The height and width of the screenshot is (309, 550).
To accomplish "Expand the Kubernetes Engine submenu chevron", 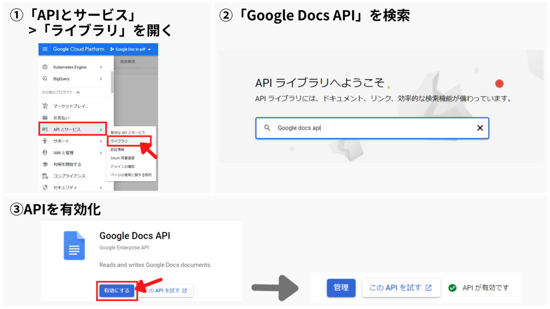I will coord(101,67).
